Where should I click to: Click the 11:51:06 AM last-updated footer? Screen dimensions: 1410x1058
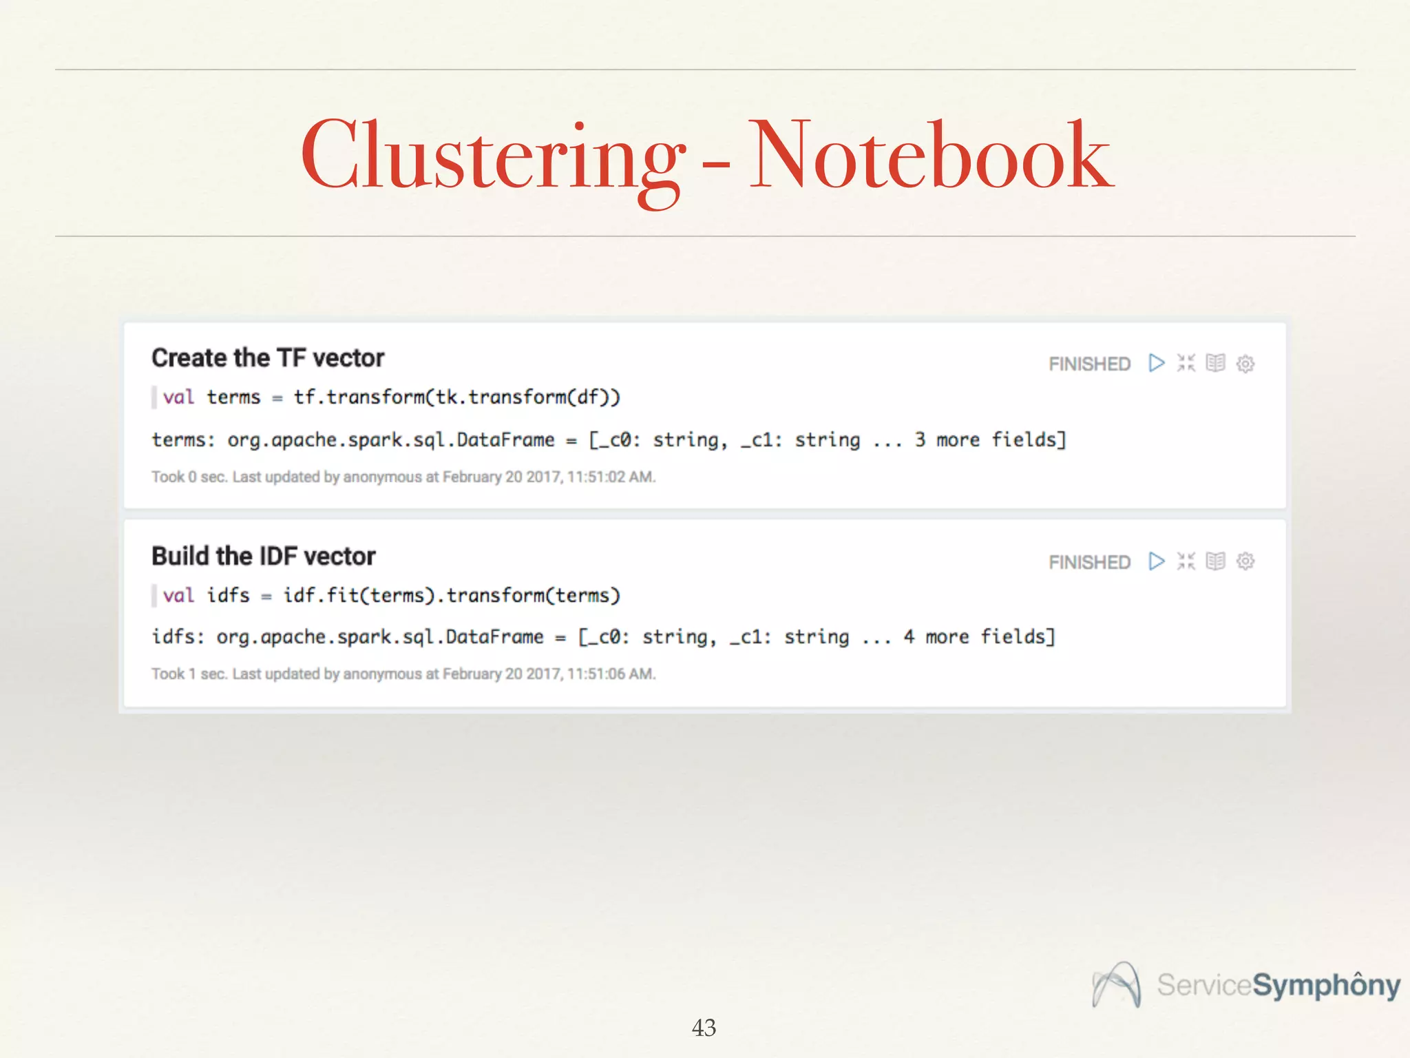403,674
